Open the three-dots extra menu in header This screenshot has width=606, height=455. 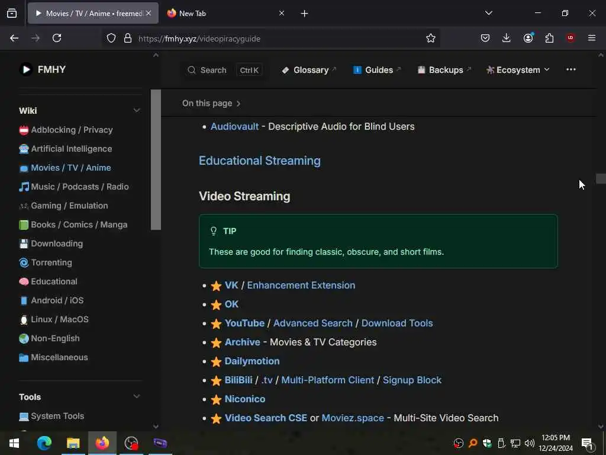(571, 70)
